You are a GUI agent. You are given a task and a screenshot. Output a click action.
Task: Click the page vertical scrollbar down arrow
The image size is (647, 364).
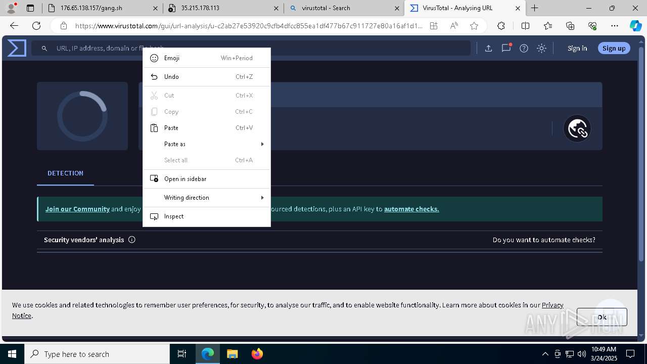point(641,335)
